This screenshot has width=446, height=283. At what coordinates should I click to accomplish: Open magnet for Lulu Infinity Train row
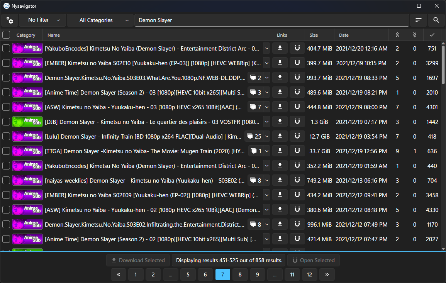(x=297, y=137)
